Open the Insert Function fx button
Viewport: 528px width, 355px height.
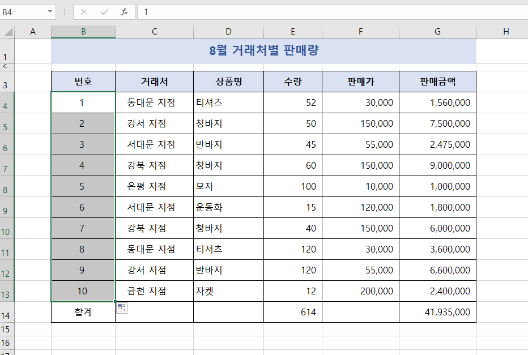125,12
